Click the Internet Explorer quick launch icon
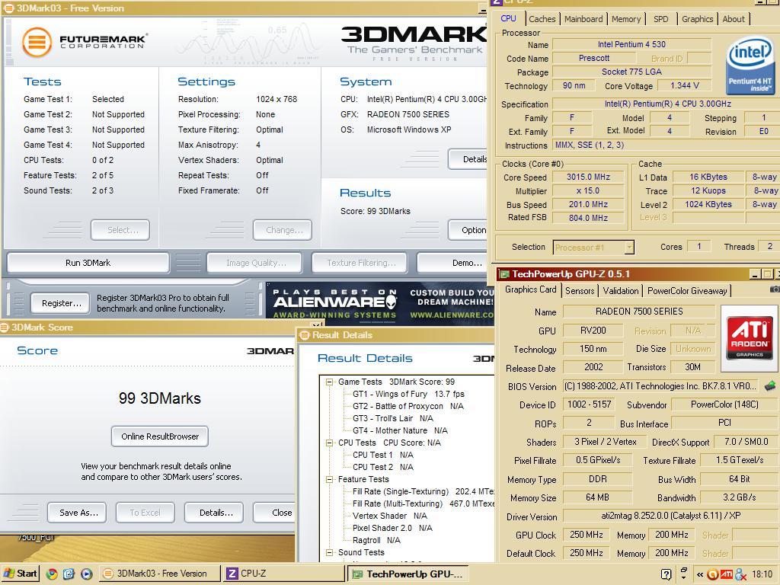Viewport: 780px width, 585px height. (x=69, y=574)
